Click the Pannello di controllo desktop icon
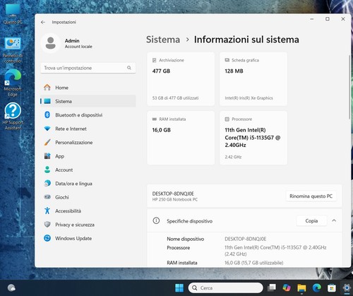353x296 pixels. pyautogui.click(x=13, y=50)
